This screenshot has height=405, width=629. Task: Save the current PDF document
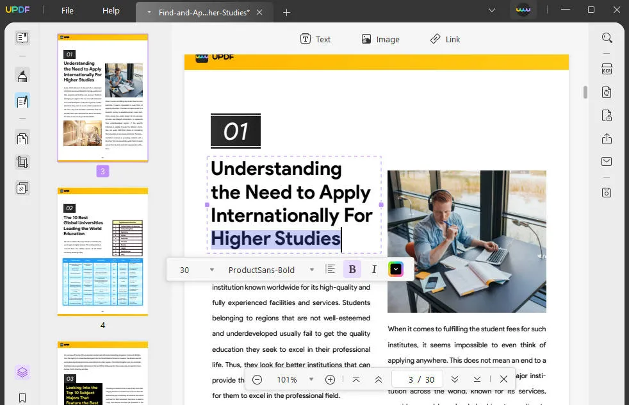(607, 192)
